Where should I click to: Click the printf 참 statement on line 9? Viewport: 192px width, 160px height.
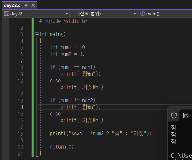pos(80,74)
